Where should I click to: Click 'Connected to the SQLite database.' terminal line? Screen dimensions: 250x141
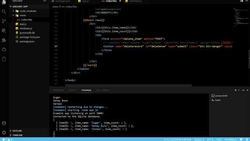pos(77,117)
